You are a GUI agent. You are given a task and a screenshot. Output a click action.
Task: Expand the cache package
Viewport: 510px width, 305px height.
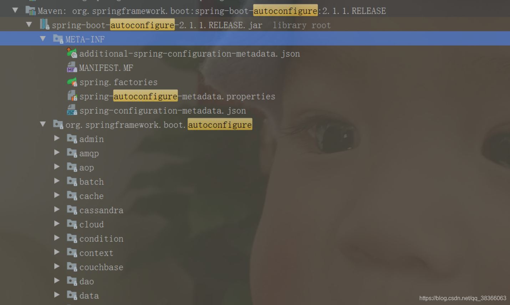[57, 195]
